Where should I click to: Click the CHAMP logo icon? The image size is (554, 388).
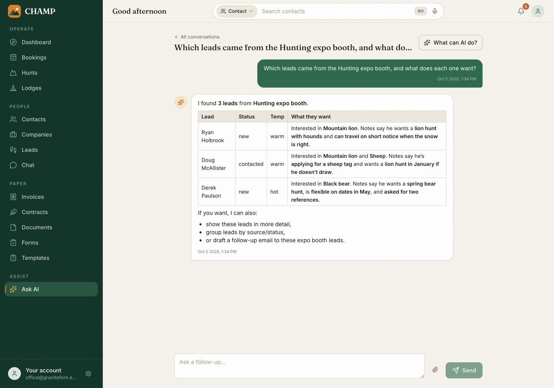[x=14, y=11]
